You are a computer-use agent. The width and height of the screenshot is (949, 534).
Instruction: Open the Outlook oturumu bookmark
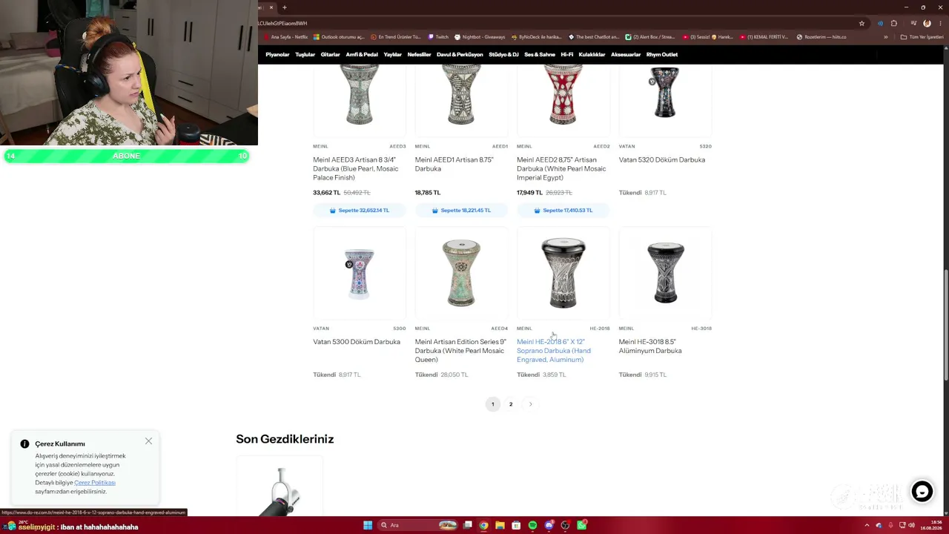click(x=339, y=37)
